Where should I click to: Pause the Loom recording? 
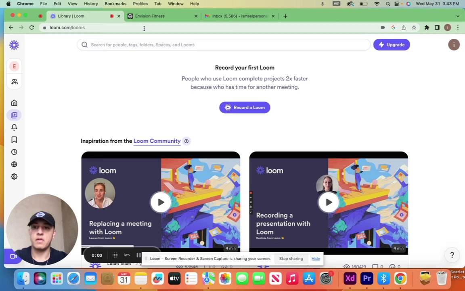(138, 255)
